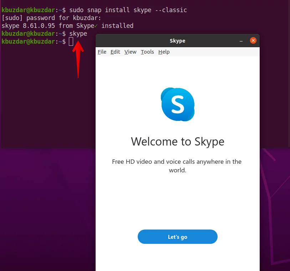Click the 'skype 8.61.0.95' installed line in terminal

67,26
